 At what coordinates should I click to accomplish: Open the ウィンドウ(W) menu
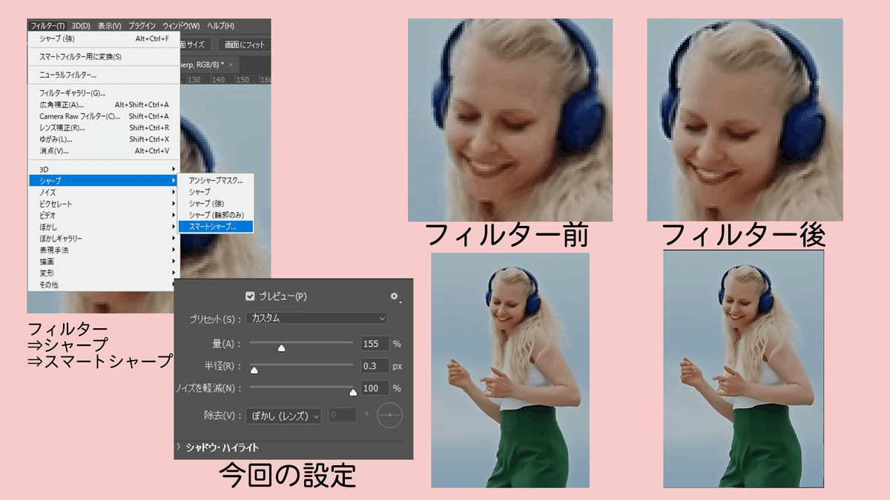pos(181,26)
